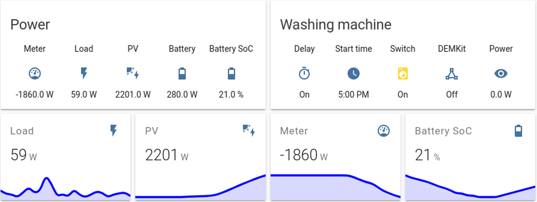537x202 pixels.
Task: Open the Start time clock icon
Action: click(353, 74)
